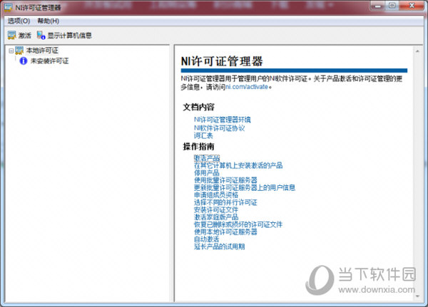Select the 本地许可证 tree label
Image resolution: width=428 pixels, height=307 pixels.
42,51
